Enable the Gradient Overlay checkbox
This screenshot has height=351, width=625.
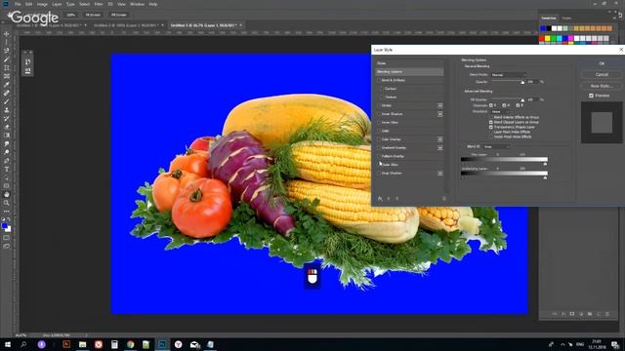point(379,147)
